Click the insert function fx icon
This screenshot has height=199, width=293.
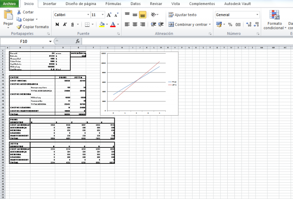point(78,41)
